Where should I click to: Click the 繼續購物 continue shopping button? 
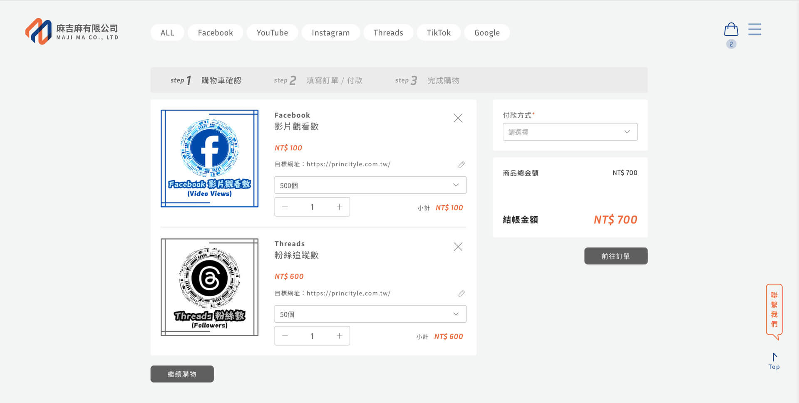[182, 373]
